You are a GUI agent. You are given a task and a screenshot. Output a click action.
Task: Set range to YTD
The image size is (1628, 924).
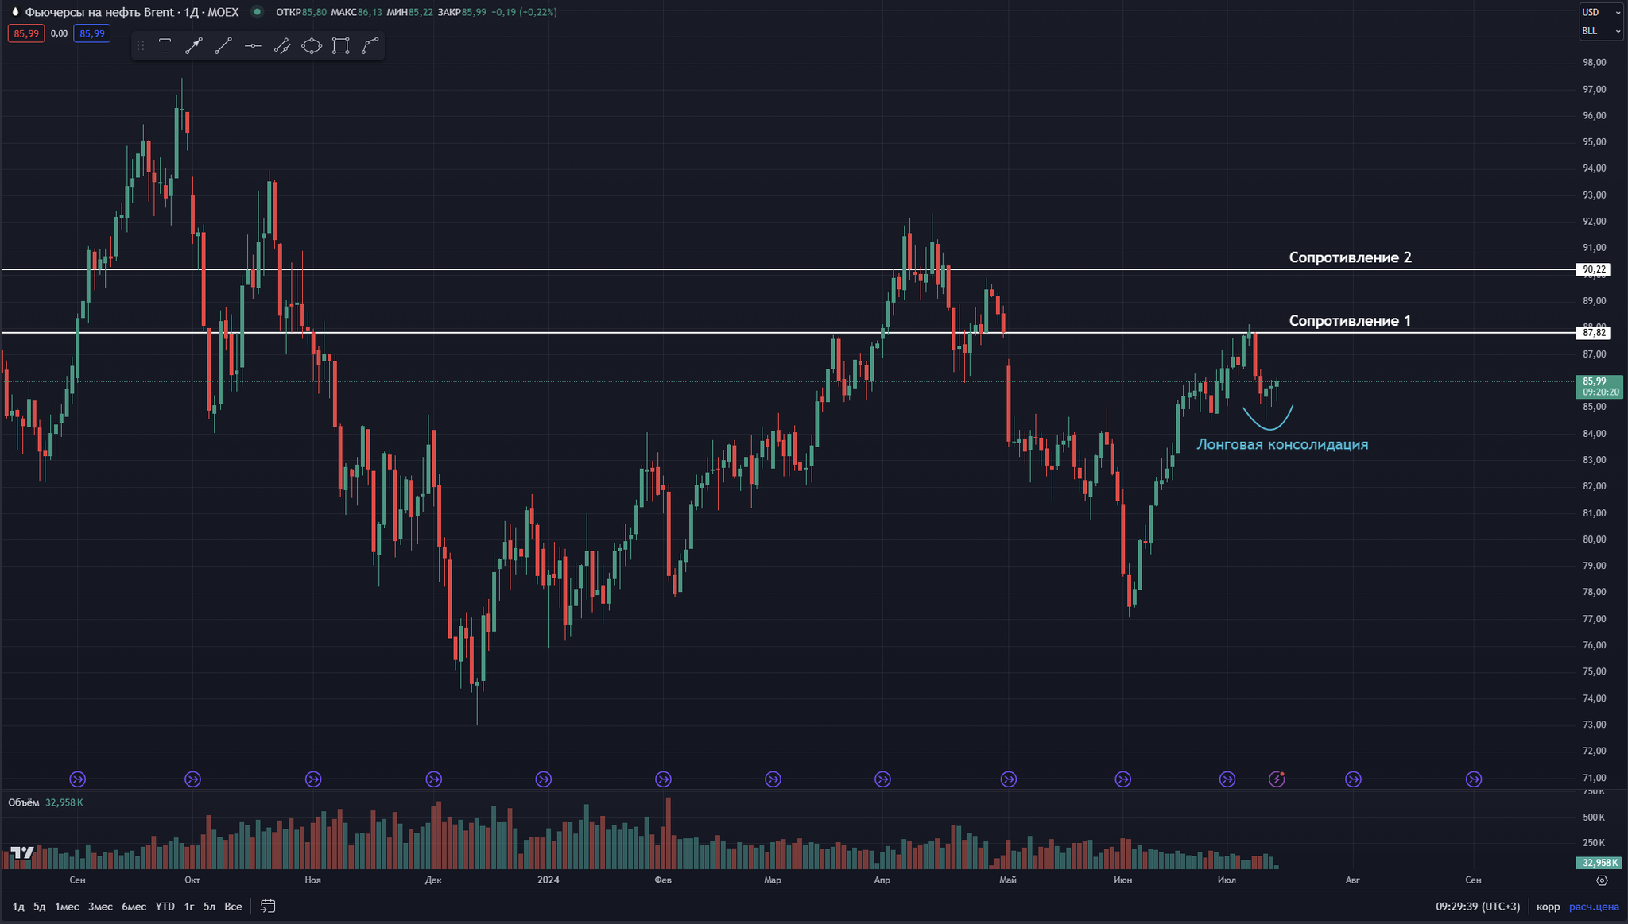click(x=165, y=907)
